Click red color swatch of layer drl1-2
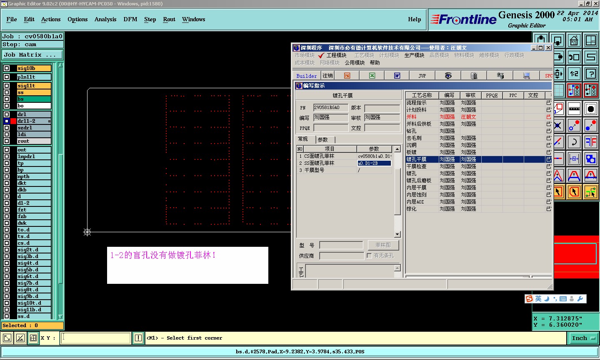This screenshot has width=600, height=360. tap(13, 121)
